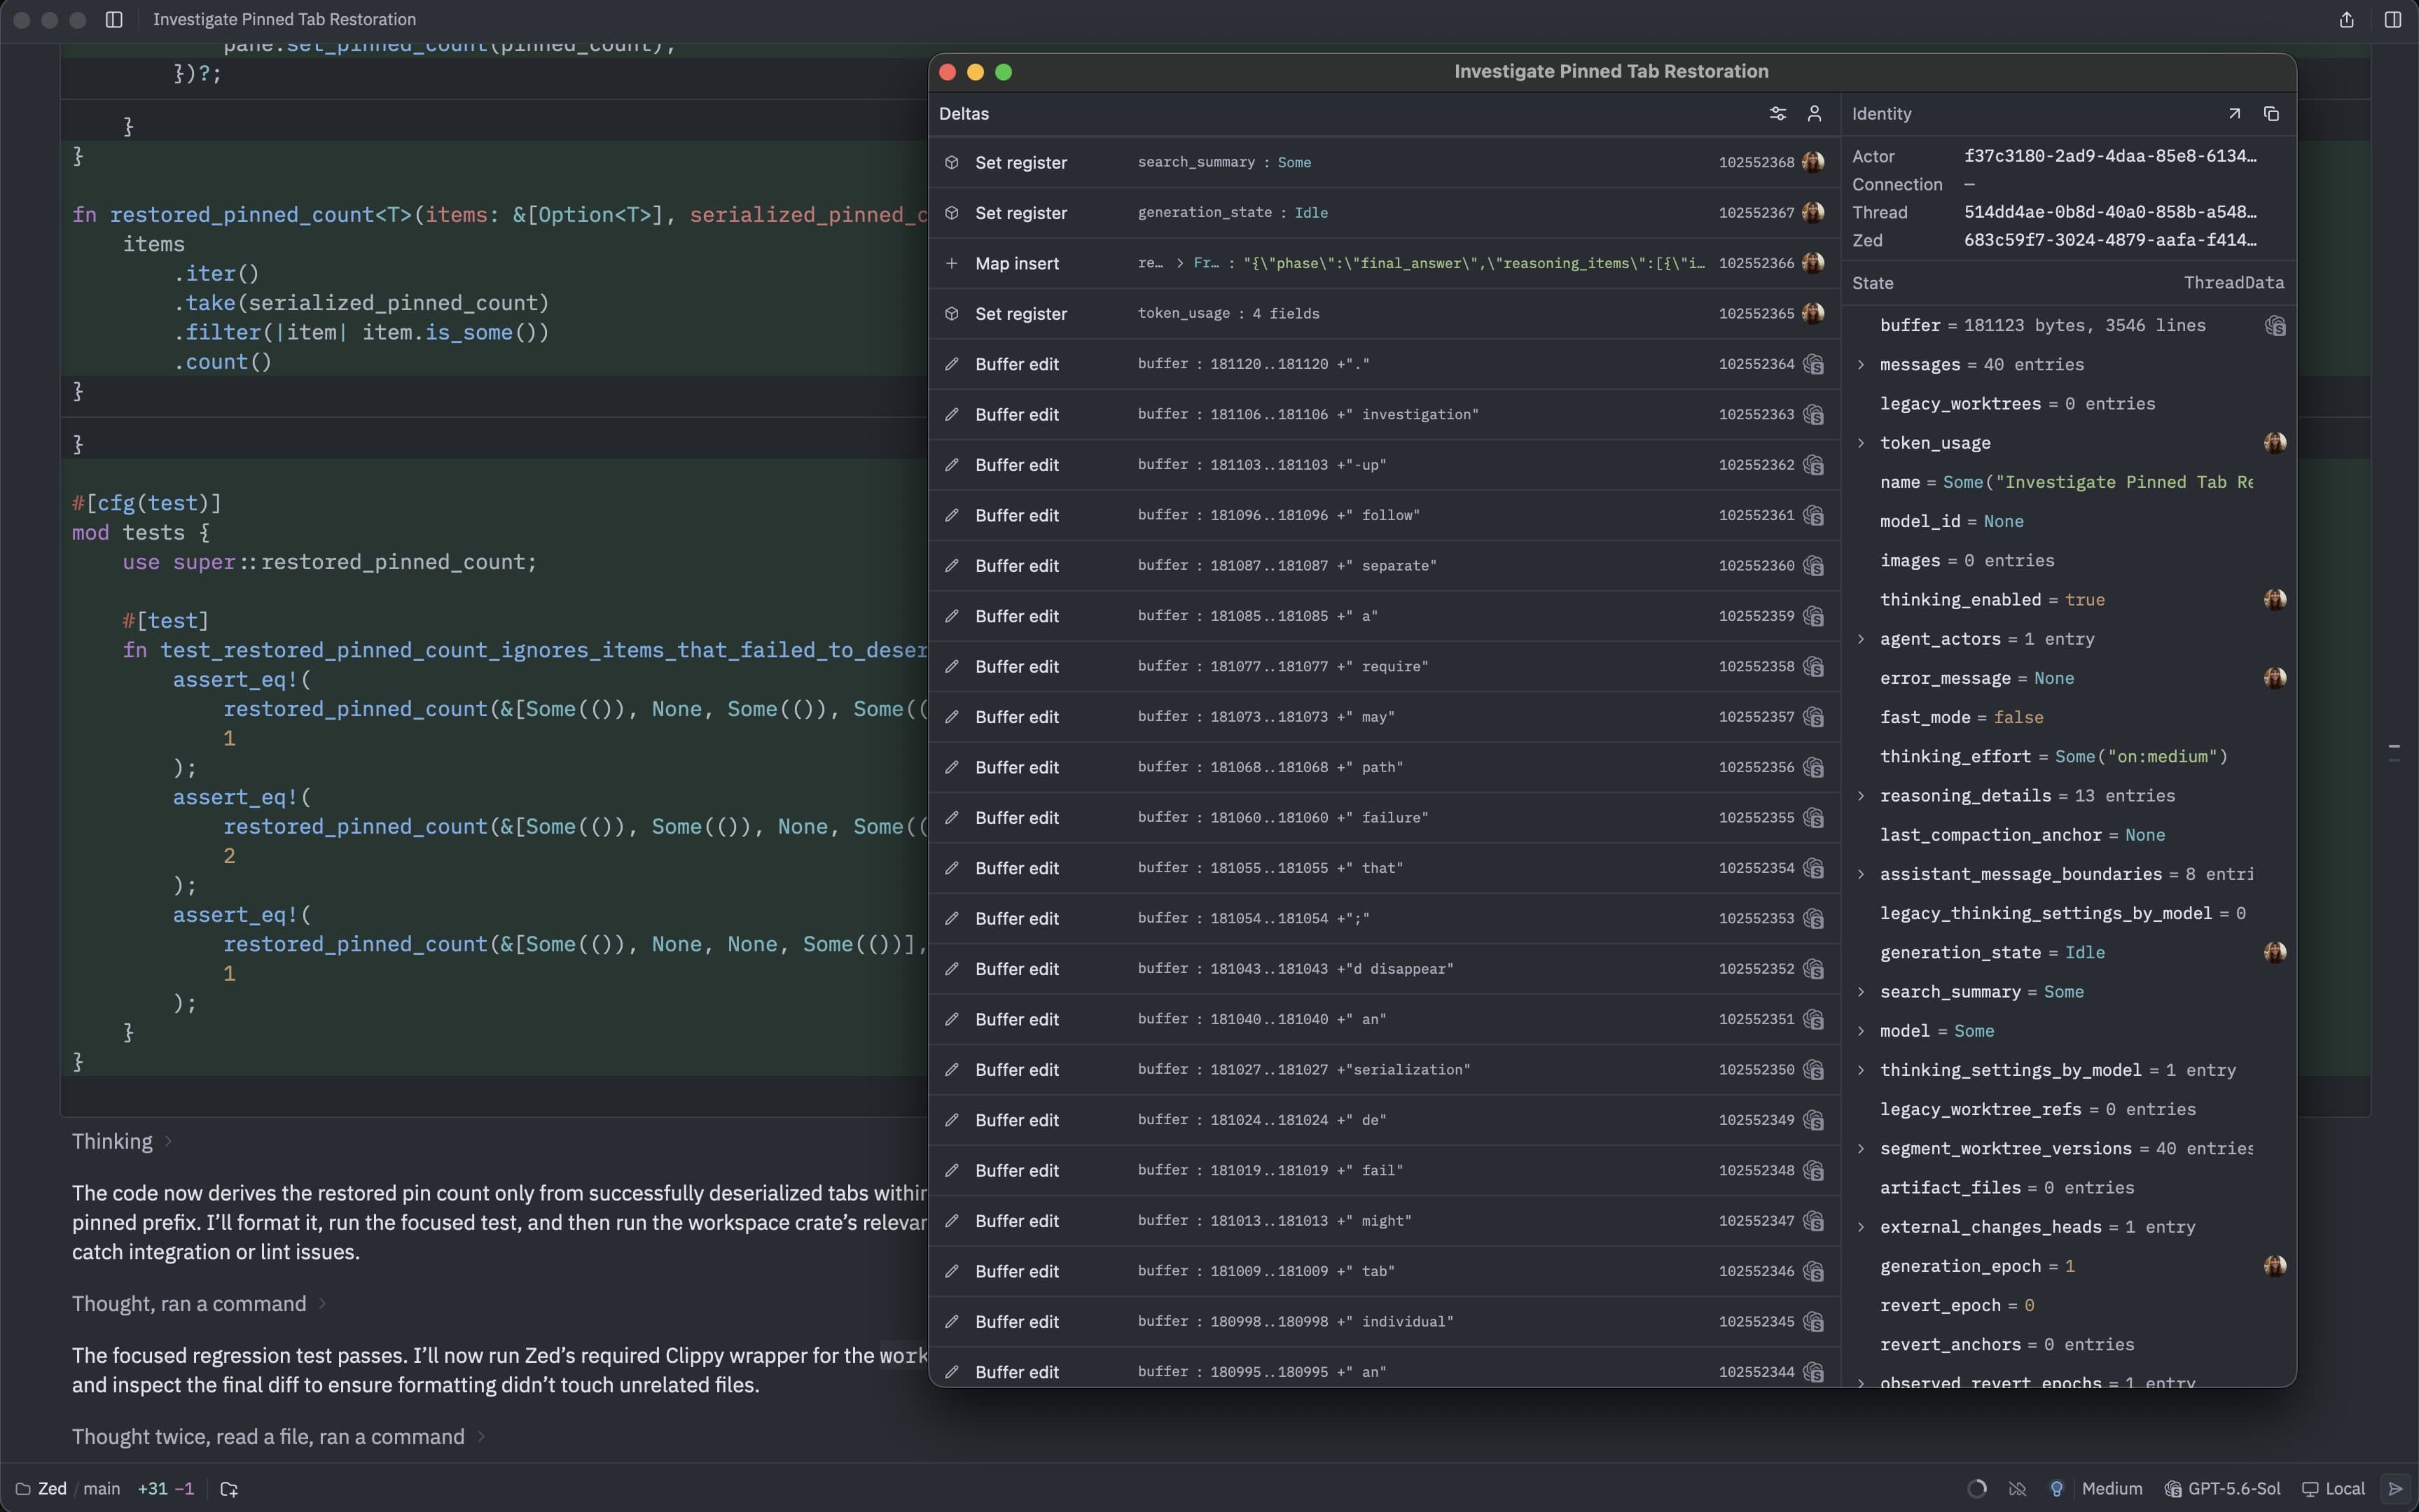Click the Zed ID value 683c59f7
Image resolution: width=2419 pixels, height=1512 pixels.
tap(2110, 240)
